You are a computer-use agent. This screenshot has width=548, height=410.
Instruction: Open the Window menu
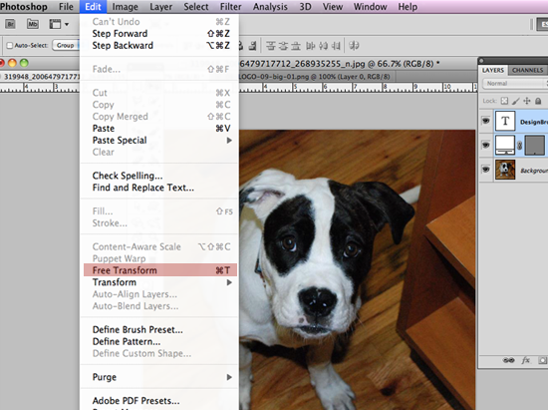(x=370, y=7)
